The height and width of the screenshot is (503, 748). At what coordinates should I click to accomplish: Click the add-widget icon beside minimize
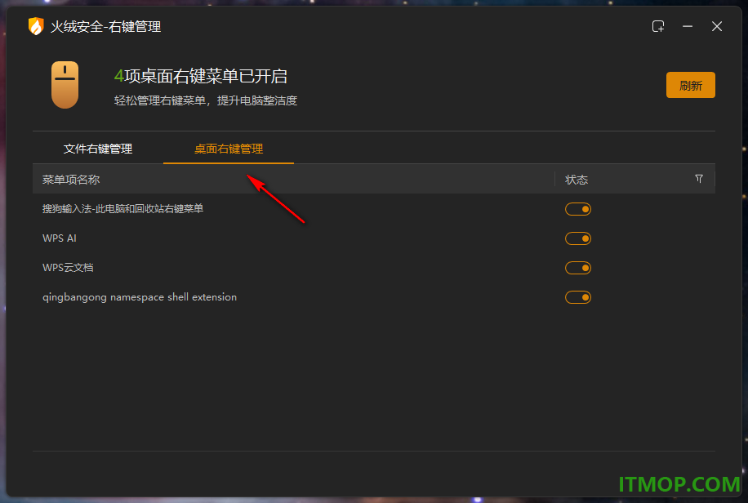pyautogui.click(x=658, y=26)
